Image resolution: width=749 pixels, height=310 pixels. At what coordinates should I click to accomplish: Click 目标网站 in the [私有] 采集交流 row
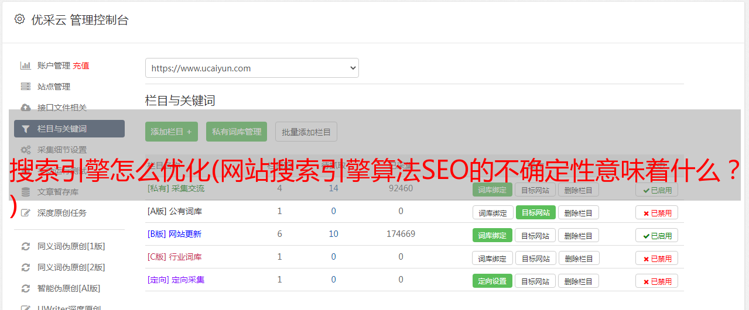point(535,190)
